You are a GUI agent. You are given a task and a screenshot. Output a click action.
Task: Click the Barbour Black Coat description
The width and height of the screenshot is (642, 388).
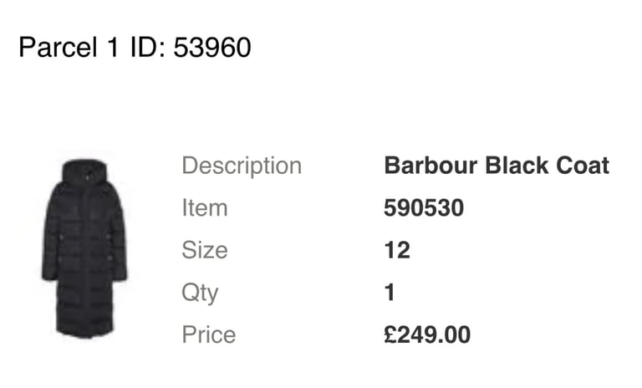497,166
